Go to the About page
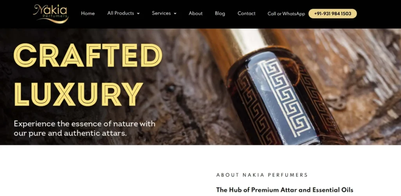 (196, 14)
